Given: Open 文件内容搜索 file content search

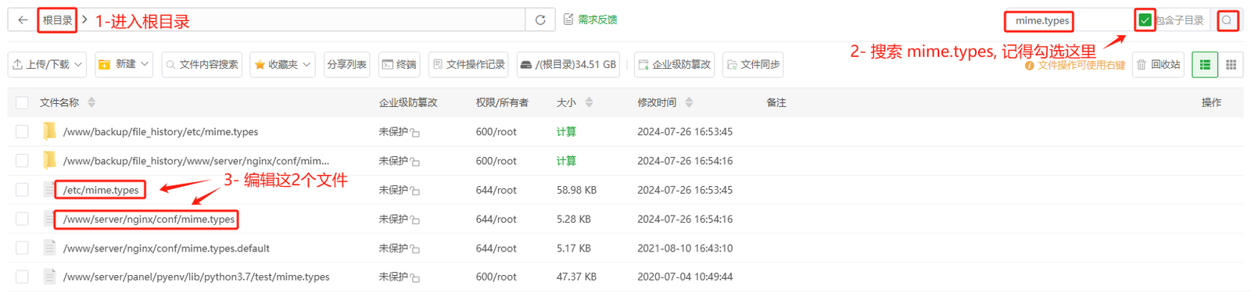Looking at the screenshot, I should pyautogui.click(x=202, y=65).
